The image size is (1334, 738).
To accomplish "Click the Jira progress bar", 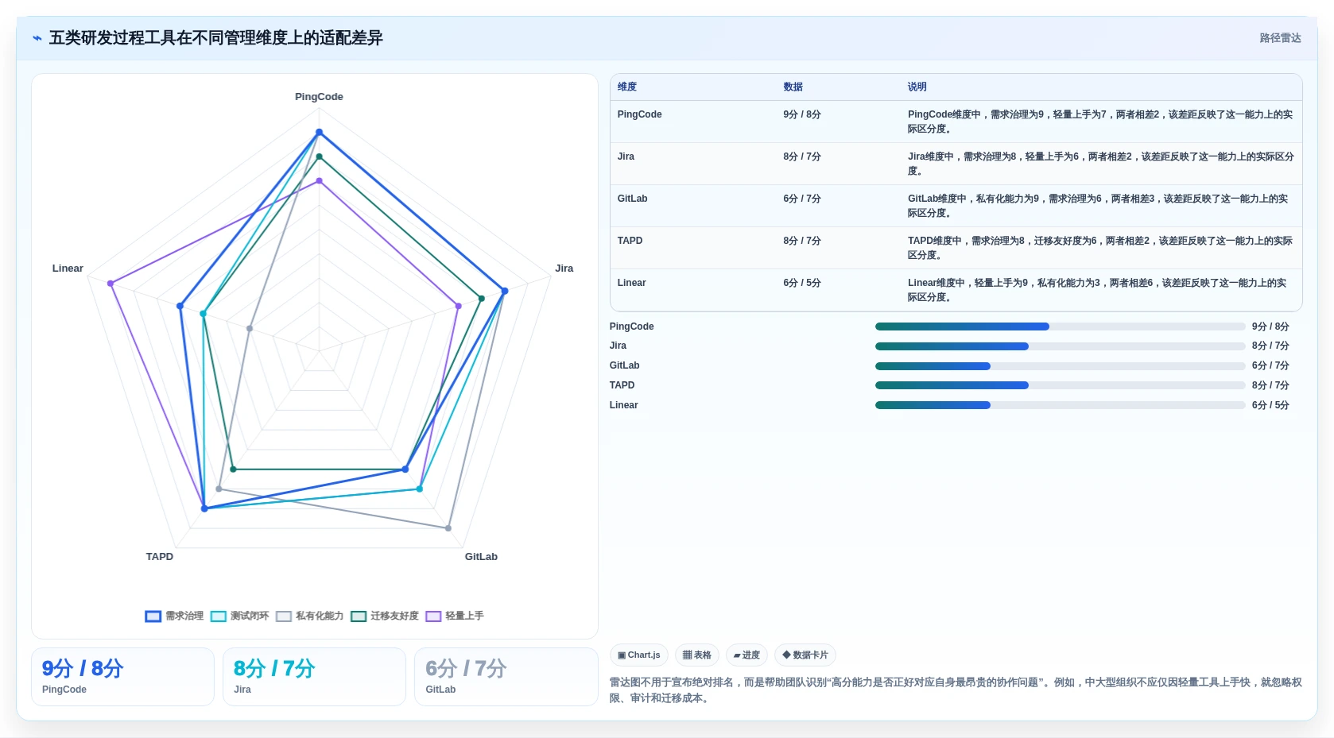I will point(1060,346).
